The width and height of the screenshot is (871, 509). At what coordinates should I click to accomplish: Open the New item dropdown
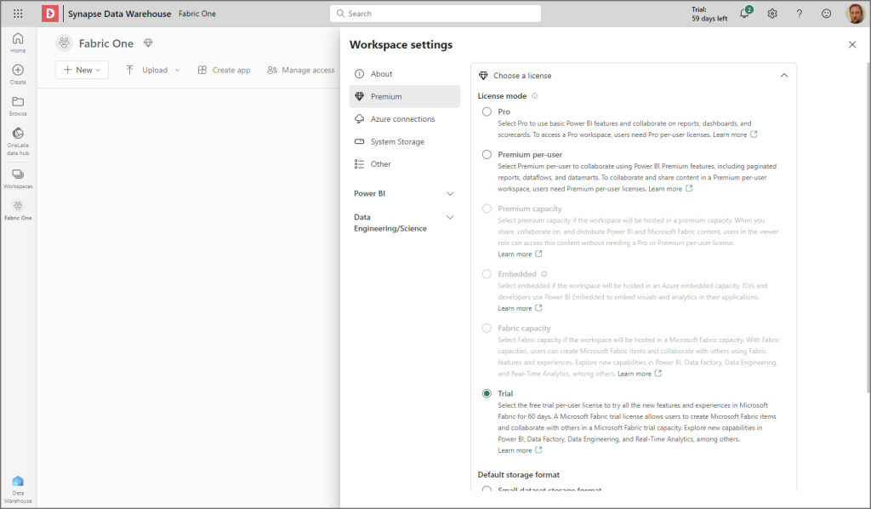pos(82,70)
